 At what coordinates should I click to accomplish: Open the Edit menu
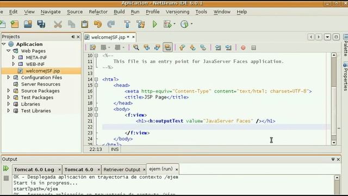point(13,12)
